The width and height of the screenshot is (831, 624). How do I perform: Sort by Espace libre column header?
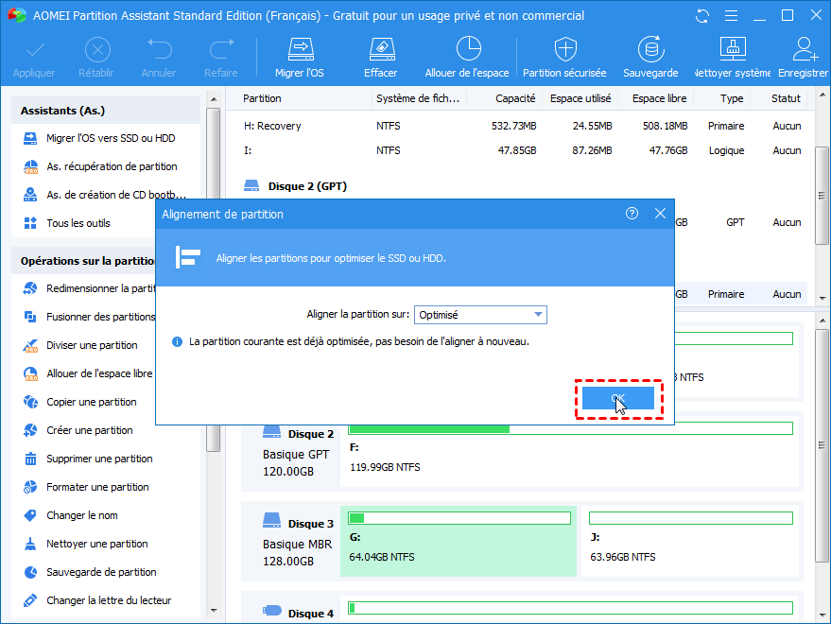click(x=659, y=98)
